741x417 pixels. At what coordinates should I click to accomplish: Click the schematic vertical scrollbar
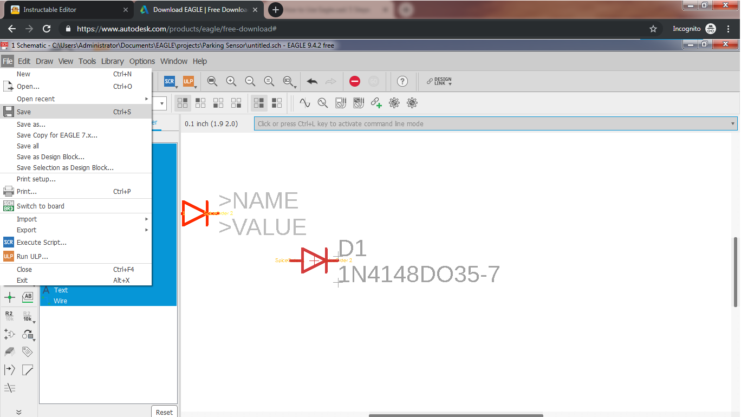[x=735, y=272]
